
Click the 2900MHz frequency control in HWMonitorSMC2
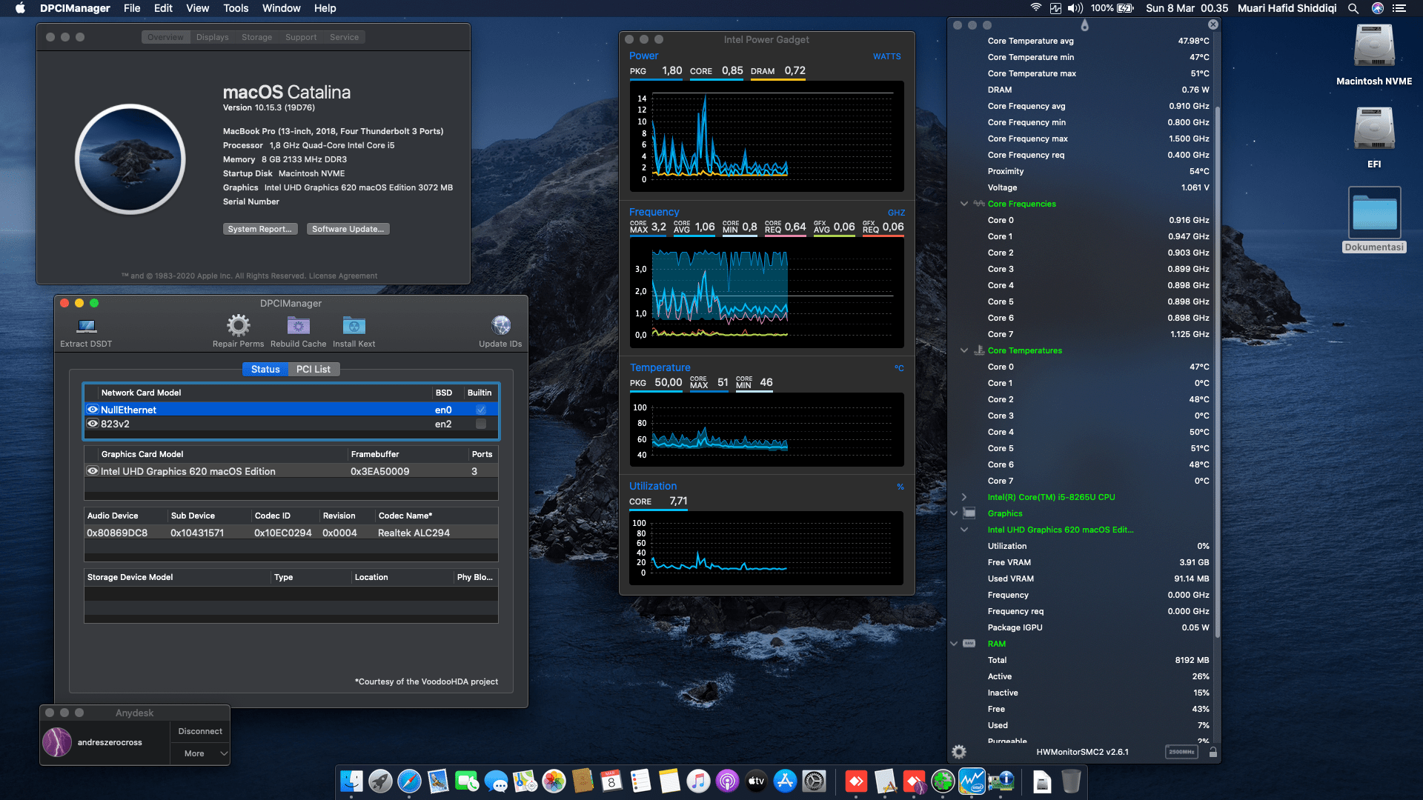(1181, 752)
